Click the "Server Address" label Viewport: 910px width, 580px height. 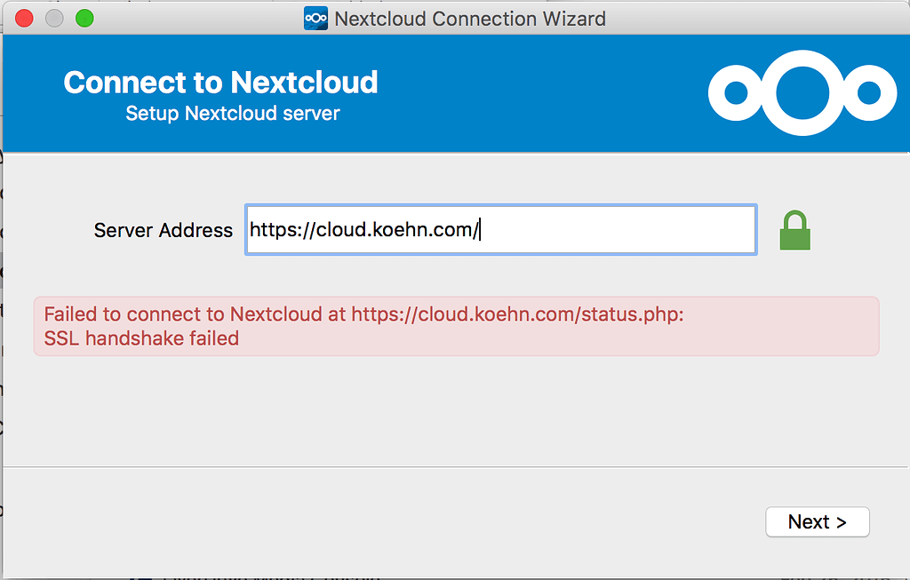pyautogui.click(x=163, y=231)
